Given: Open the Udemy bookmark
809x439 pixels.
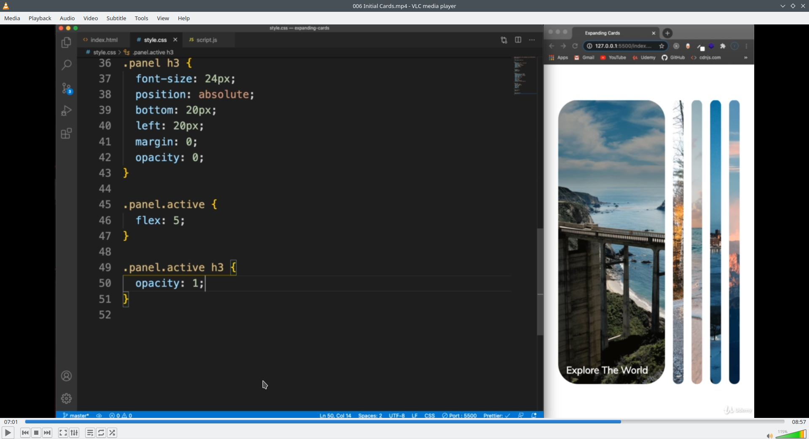Looking at the screenshot, I should pos(644,58).
